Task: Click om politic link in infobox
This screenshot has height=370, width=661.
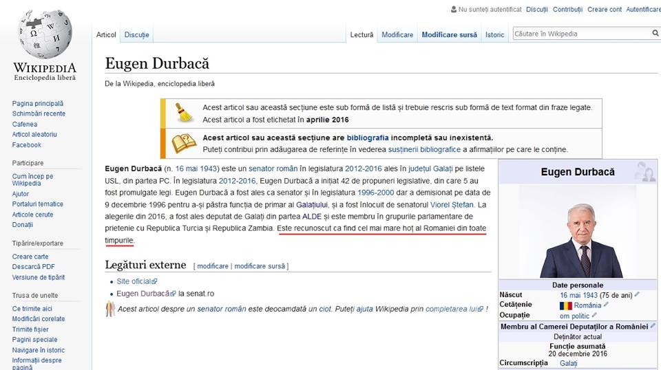Action: 574,316
